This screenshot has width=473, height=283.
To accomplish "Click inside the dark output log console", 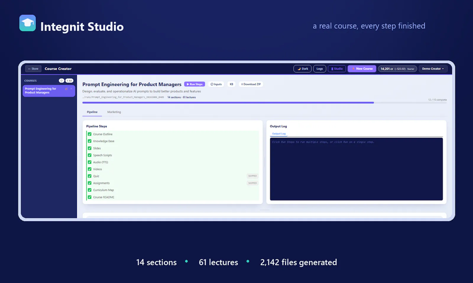I will tap(356, 169).
